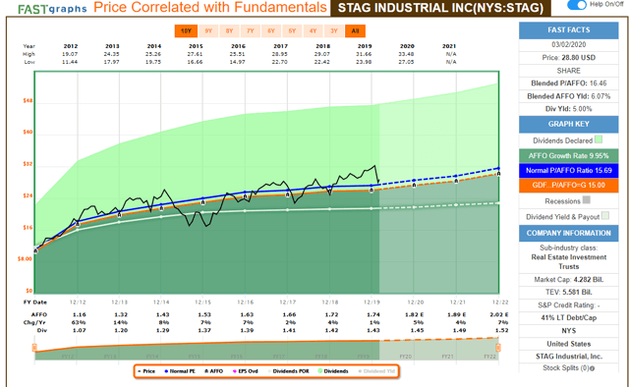The image size is (629, 387).
Task: Click the COMPANY INFORMATION header
Action: point(568,234)
